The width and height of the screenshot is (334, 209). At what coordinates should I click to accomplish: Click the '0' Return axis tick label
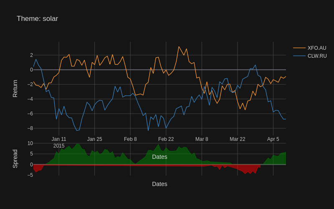pyautogui.click(x=32, y=70)
